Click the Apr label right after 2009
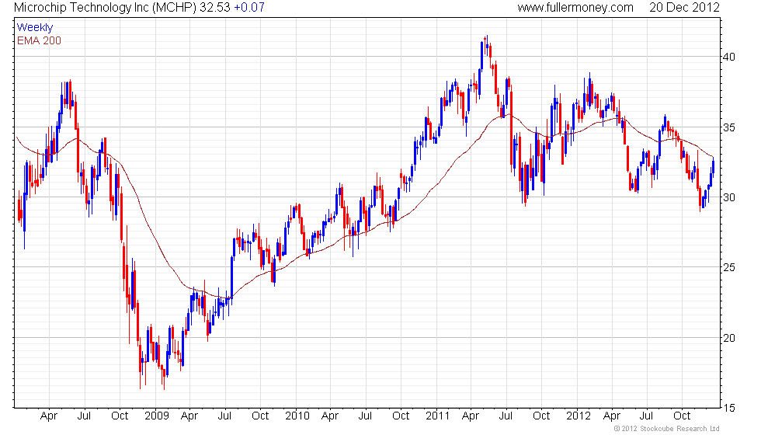This screenshot has height=435, width=761. point(189,416)
